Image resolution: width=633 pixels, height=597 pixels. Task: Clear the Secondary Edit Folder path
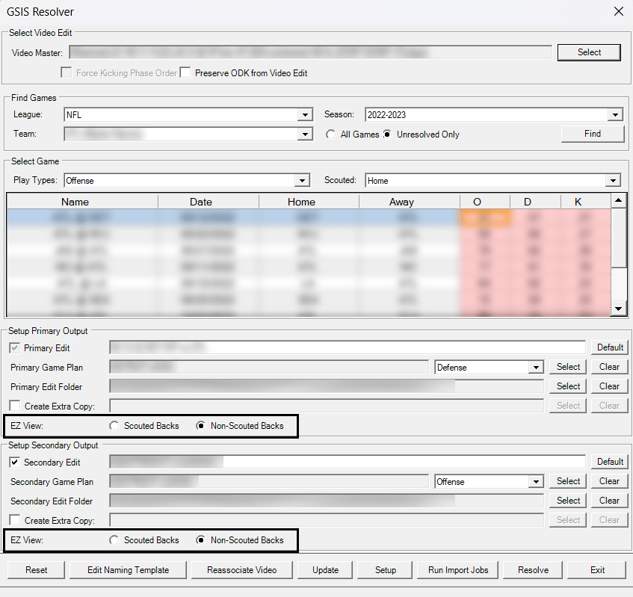(610, 501)
